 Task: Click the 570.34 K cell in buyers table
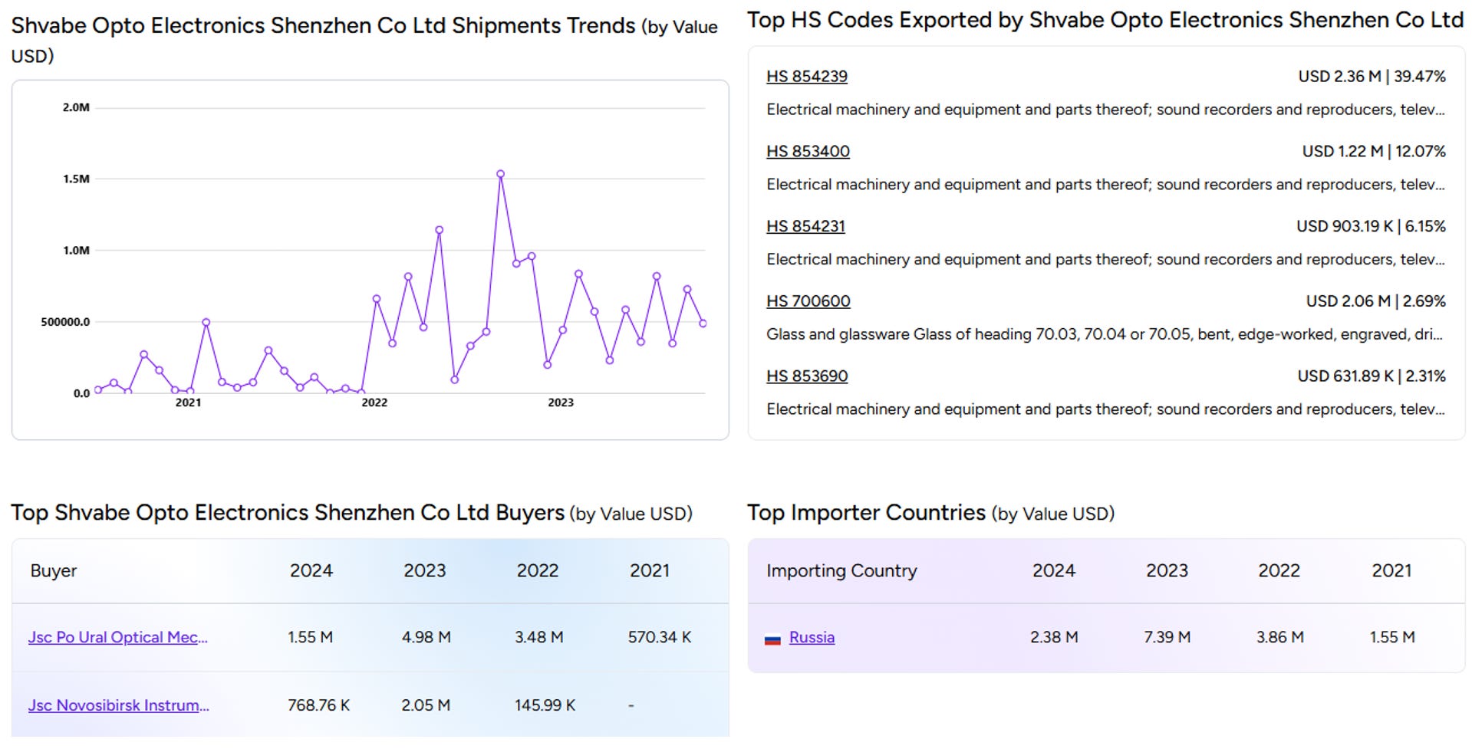coord(660,637)
